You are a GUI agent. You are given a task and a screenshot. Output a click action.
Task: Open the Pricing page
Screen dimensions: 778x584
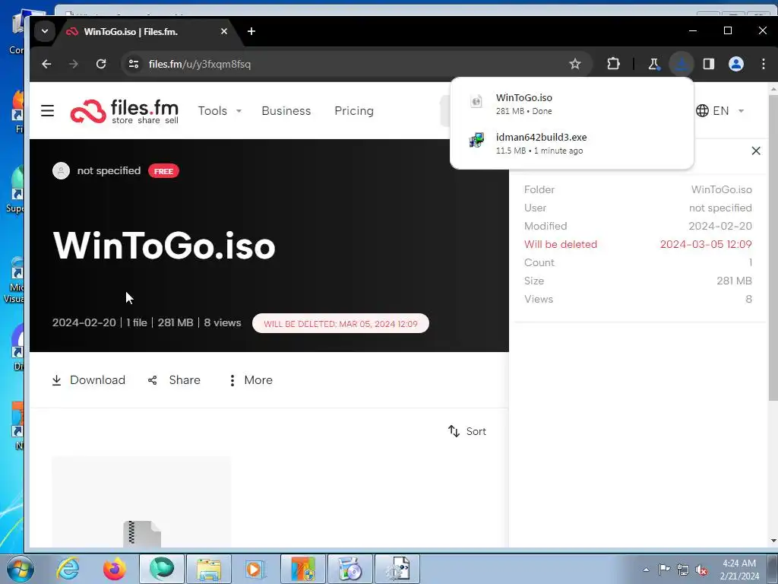coord(354,111)
